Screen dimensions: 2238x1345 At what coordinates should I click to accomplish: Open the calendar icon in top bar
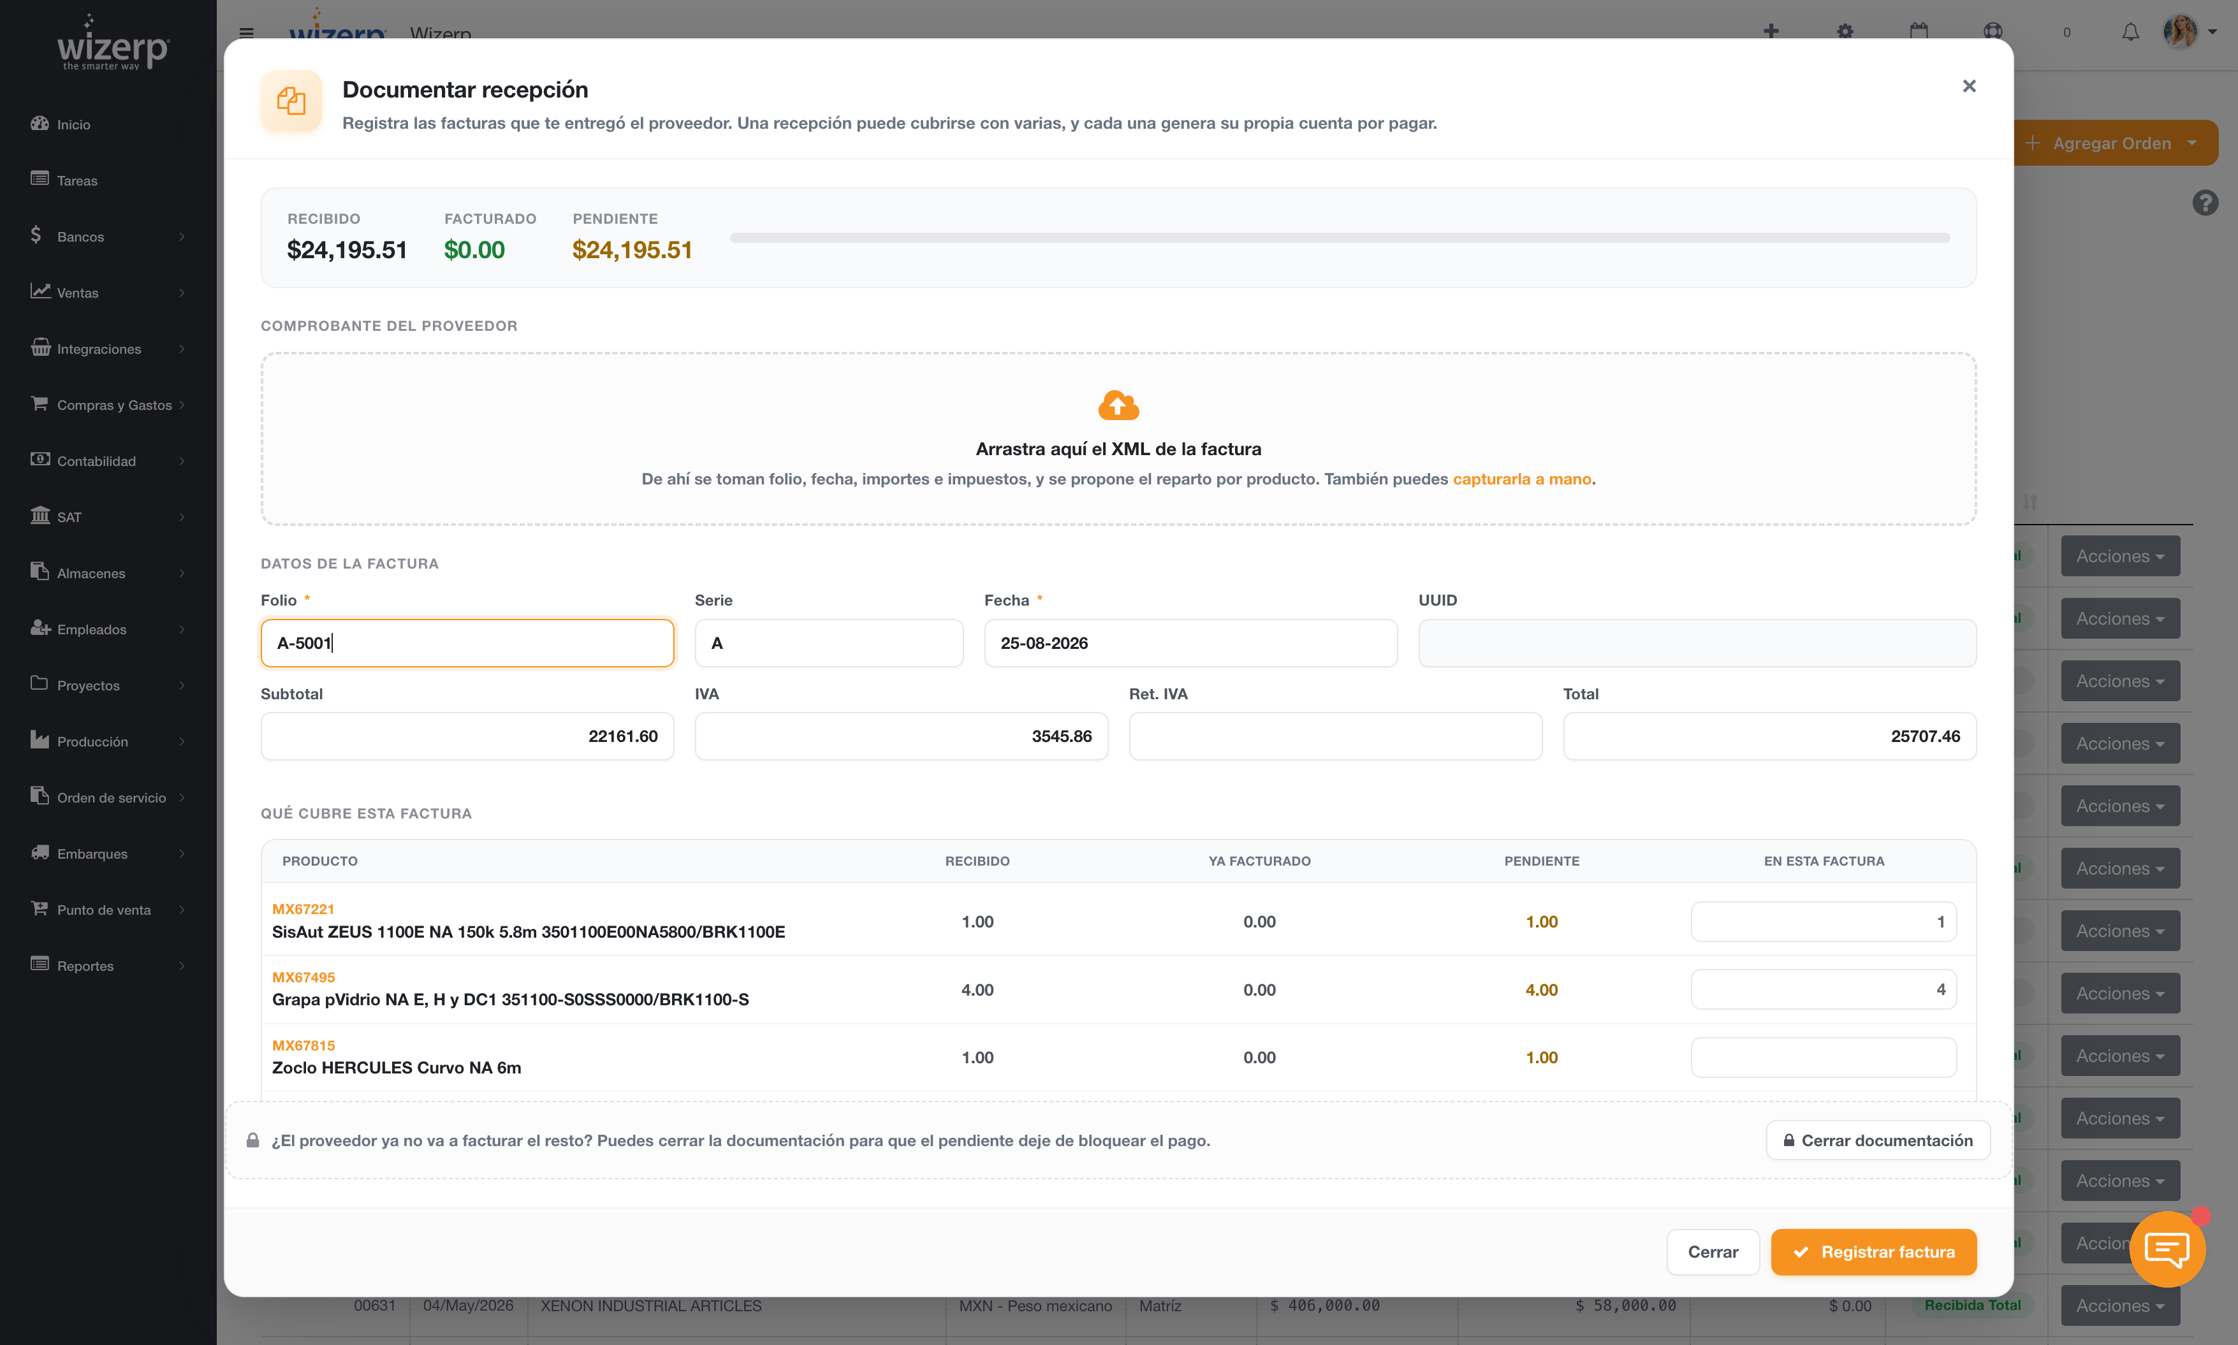tap(1919, 32)
